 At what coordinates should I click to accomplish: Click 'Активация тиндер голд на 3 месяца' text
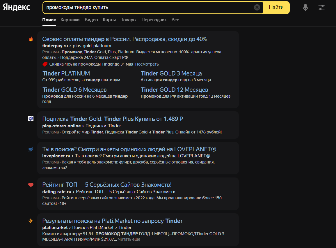pos(176,80)
